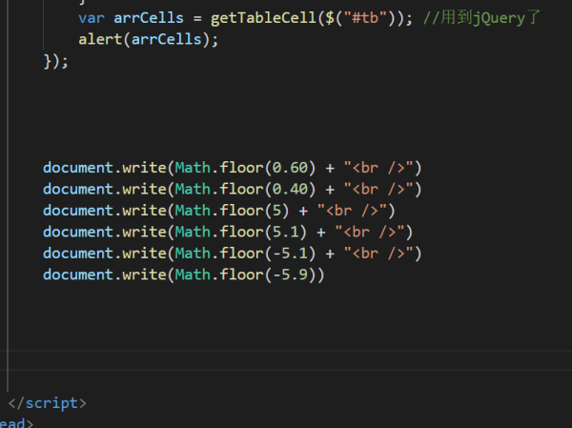Screen dimensions: 572x428
Task: Place cursor on the highlighted empty line
Action: pos(286,361)
